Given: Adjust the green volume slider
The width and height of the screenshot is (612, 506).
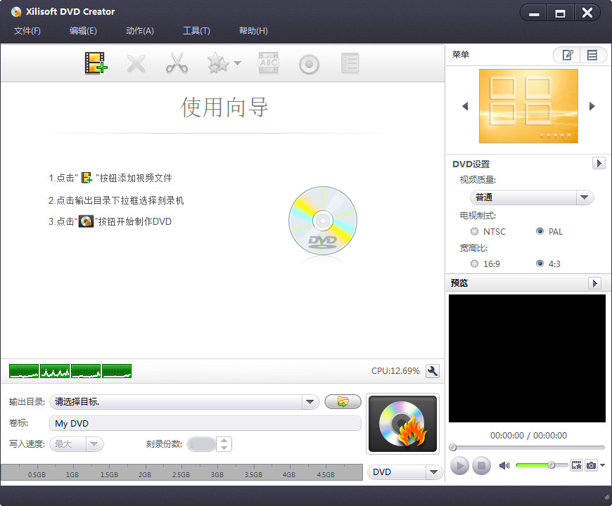Looking at the screenshot, I should coord(542,465).
